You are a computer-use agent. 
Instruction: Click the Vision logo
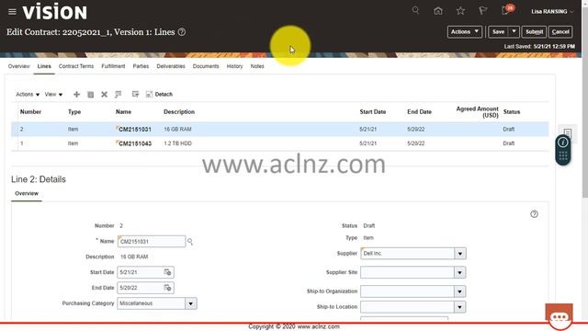pos(55,12)
